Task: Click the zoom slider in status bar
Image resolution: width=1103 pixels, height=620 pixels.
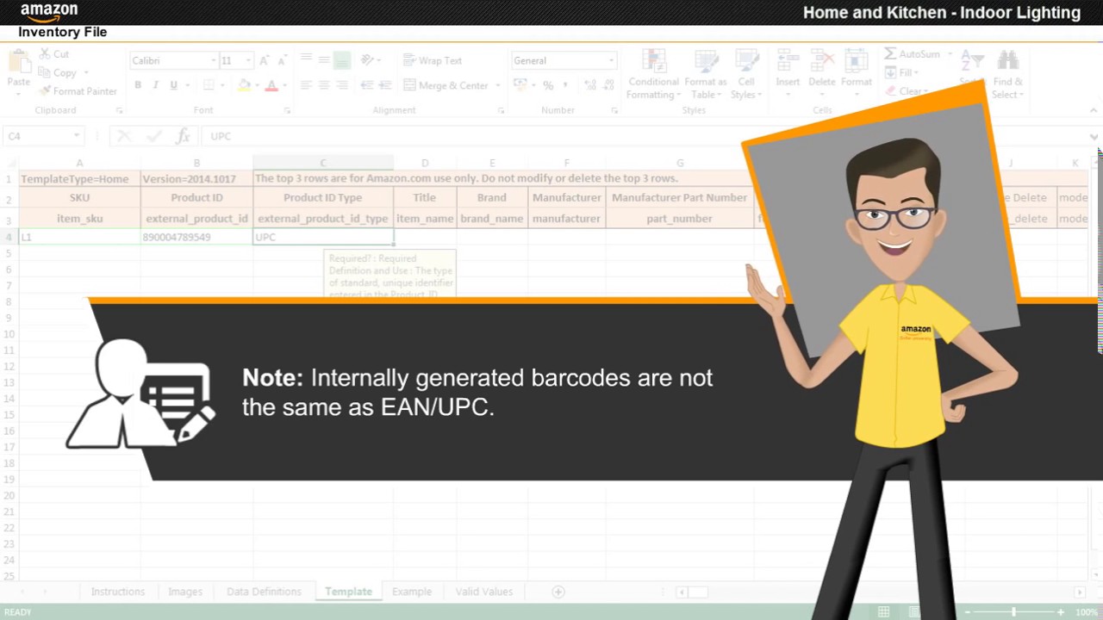Action: click(1013, 611)
